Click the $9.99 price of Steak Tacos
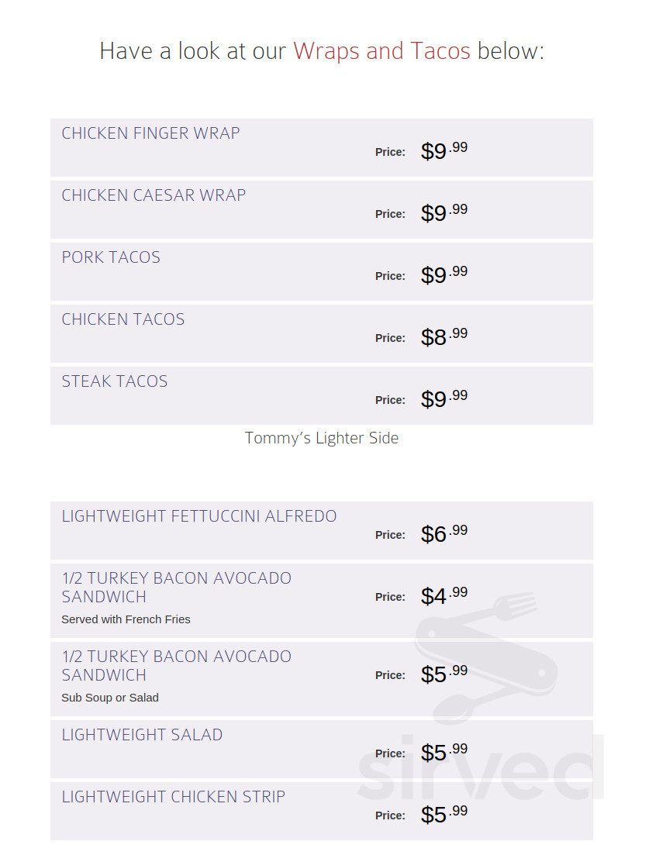Screen dimensions: 649x862 click(444, 398)
